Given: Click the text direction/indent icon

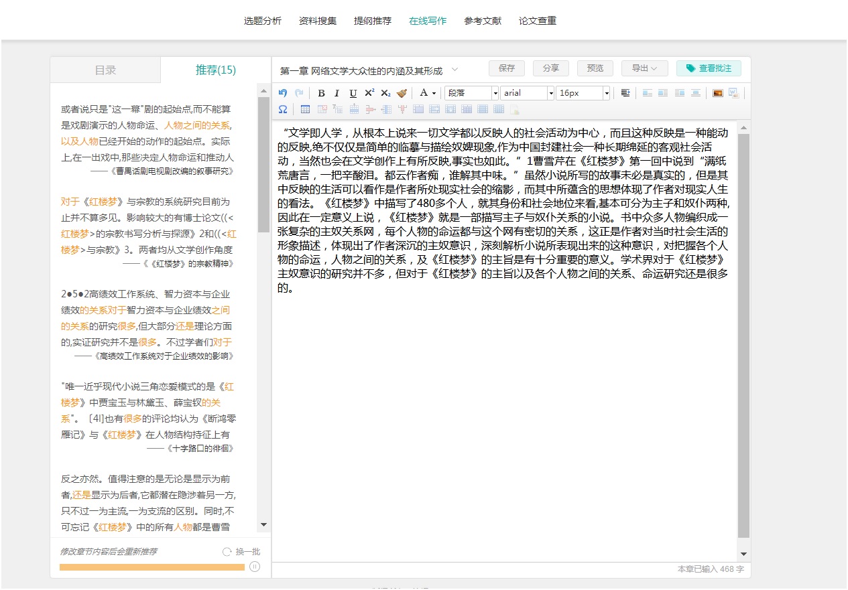Looking at the screenshot, I should tap(625, 93).
